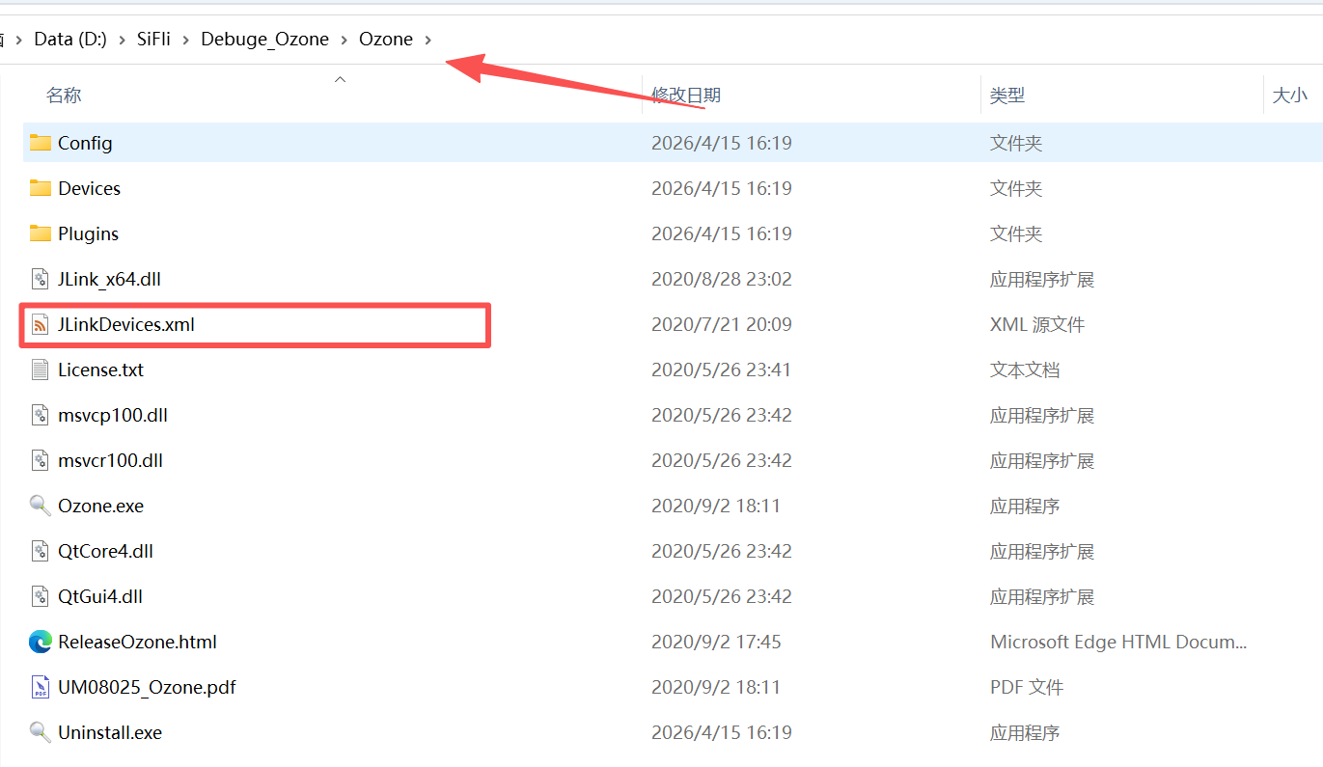Go to Data (D:) in breadcrumb
This screenshot has height=767, width=1323.
tap(70, 39)
